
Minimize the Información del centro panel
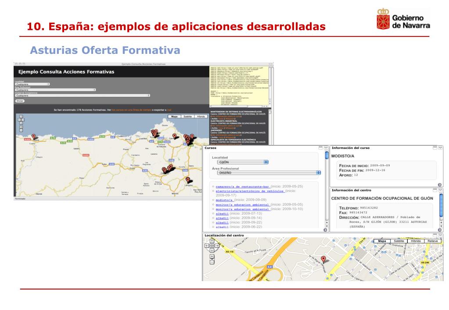tap(435, 190)
